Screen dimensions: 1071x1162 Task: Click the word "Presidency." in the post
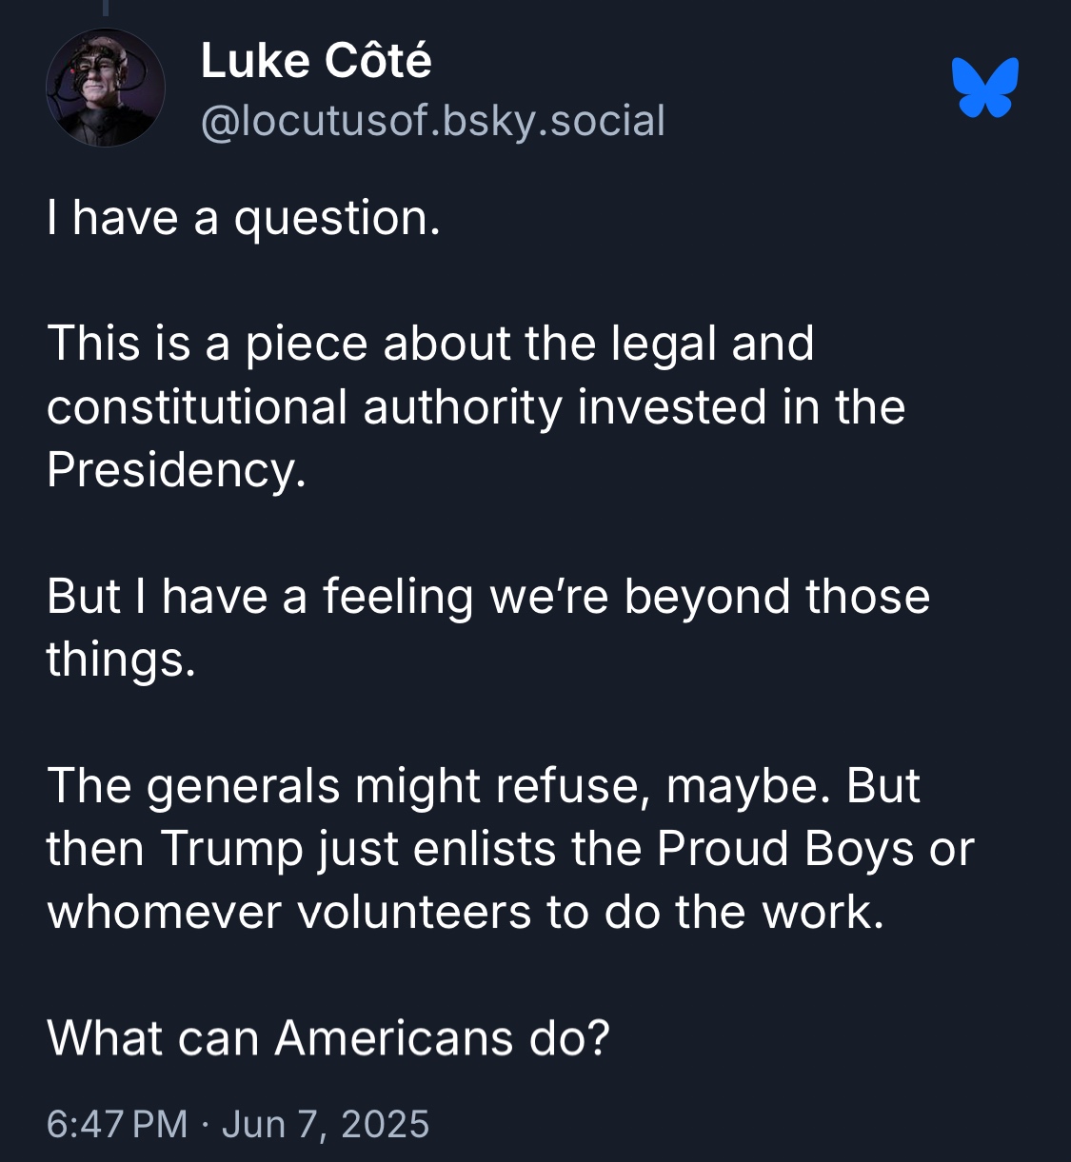(176, 469)
